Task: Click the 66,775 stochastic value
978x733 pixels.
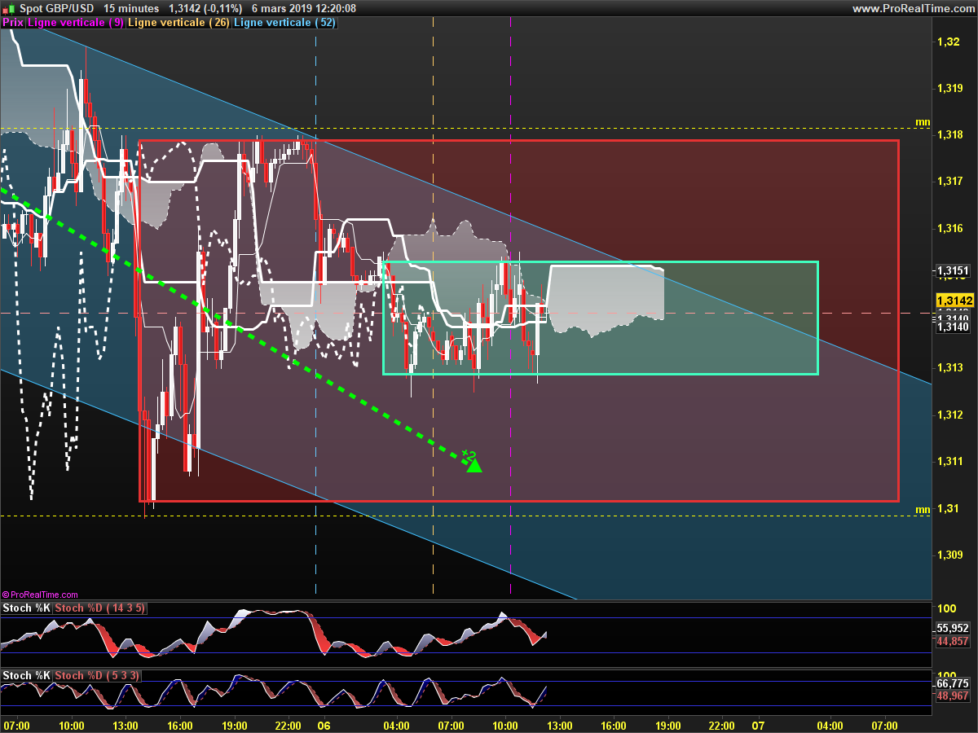Action: 953,683
